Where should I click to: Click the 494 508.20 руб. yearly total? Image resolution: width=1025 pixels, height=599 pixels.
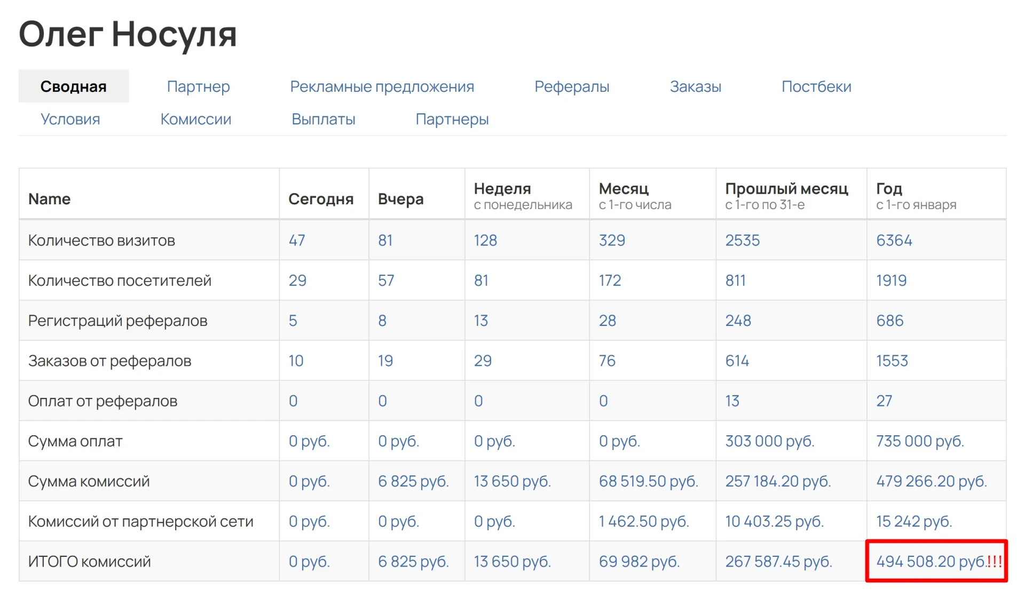pos(931,562)
